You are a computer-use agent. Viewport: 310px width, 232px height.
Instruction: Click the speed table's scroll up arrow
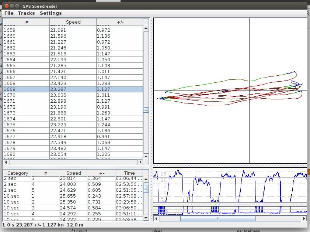point(146,28)
